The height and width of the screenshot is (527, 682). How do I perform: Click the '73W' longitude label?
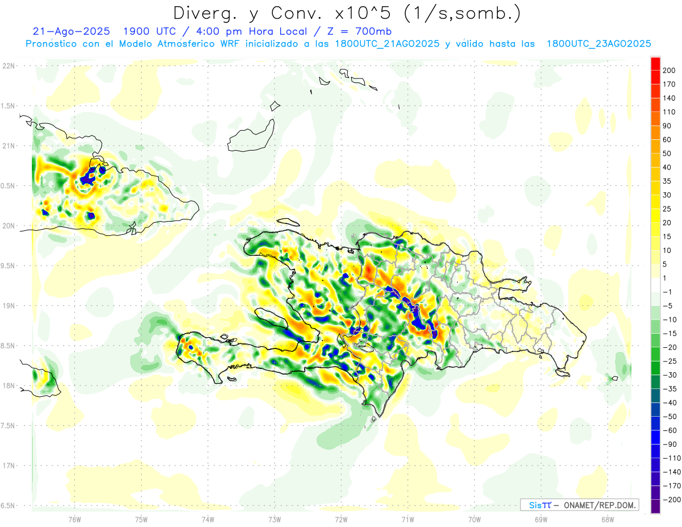pos(275,519)
